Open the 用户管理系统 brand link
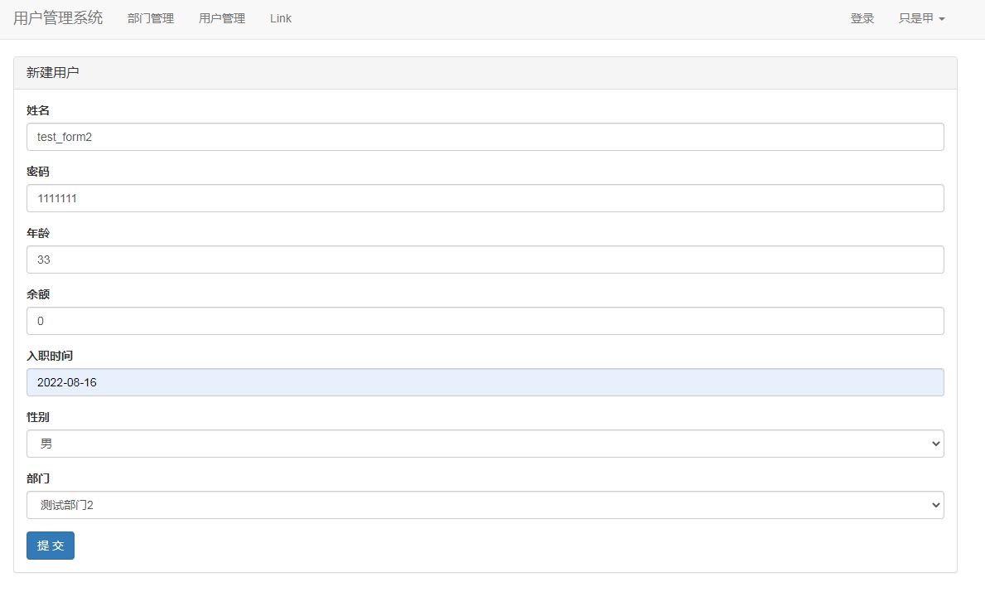This screenshot has width=985, height=592. pos(58,18)
